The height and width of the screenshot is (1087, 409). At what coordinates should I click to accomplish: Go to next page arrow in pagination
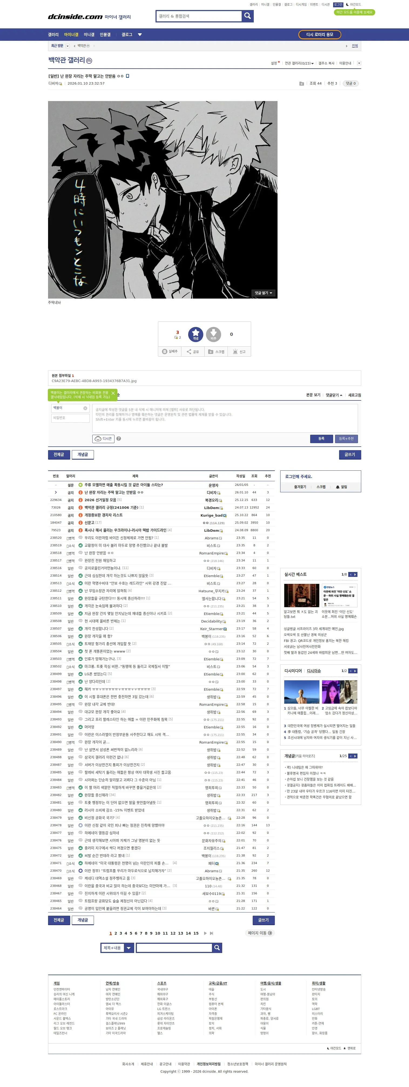coord(205,933)
